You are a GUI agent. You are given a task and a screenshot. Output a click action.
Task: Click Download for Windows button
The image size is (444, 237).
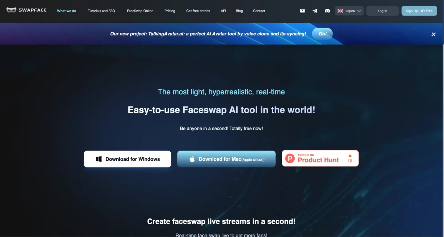point(127,159)
